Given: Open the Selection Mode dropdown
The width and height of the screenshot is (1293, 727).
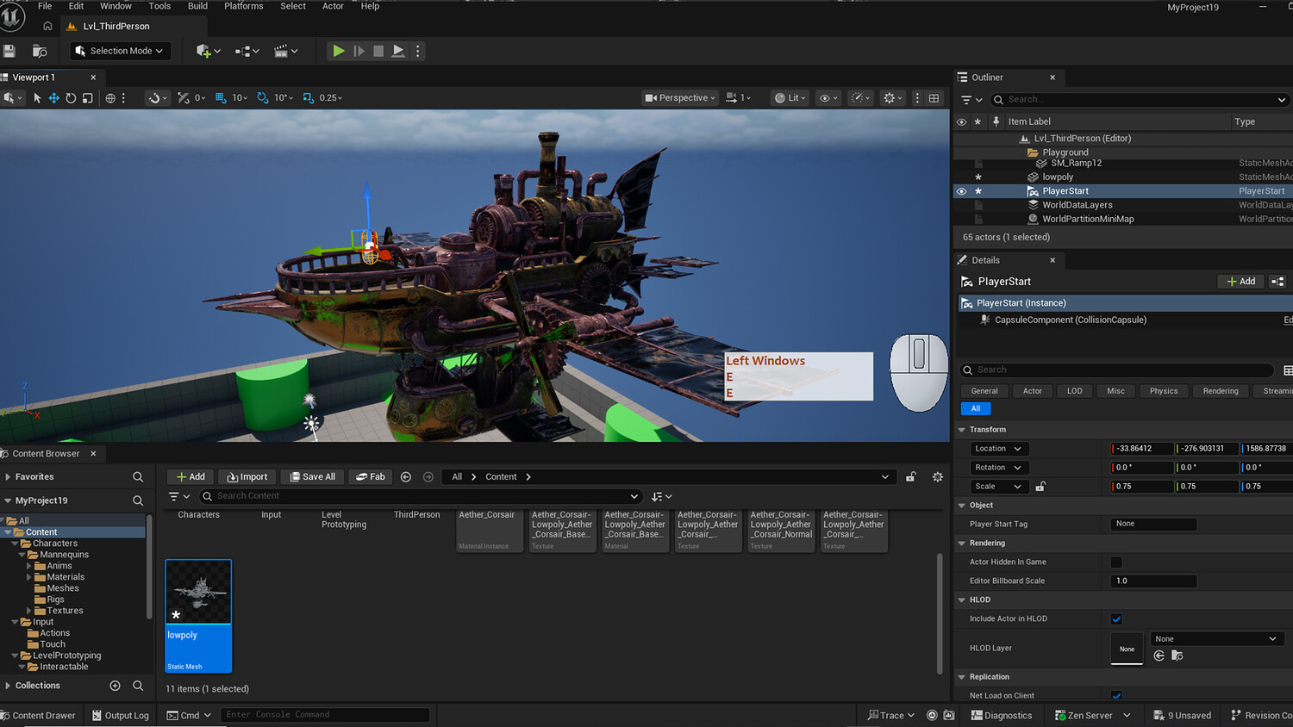Looking at the screenshot, I should 121,51.
